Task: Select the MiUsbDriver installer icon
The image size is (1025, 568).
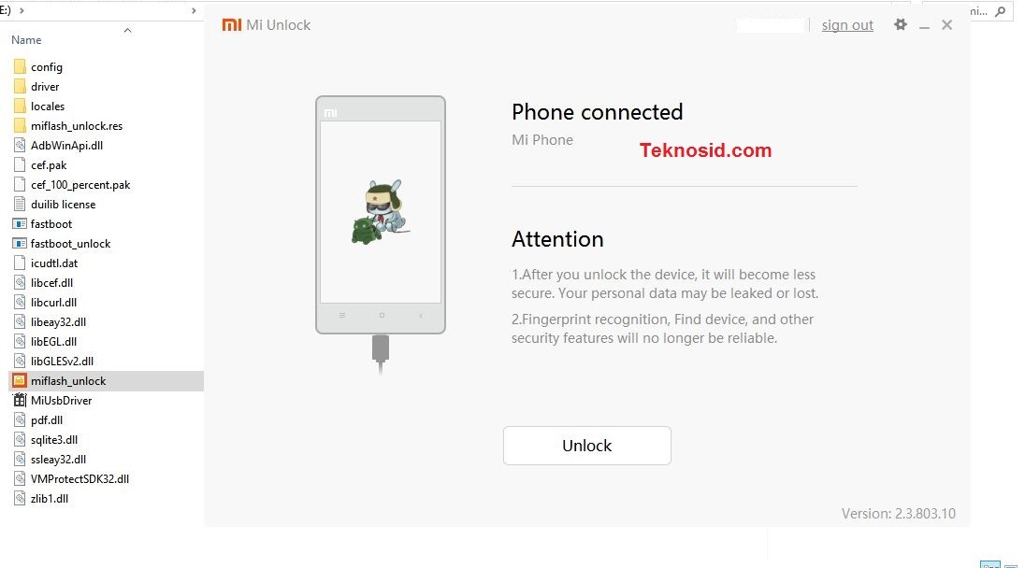Action: point(20,400)
